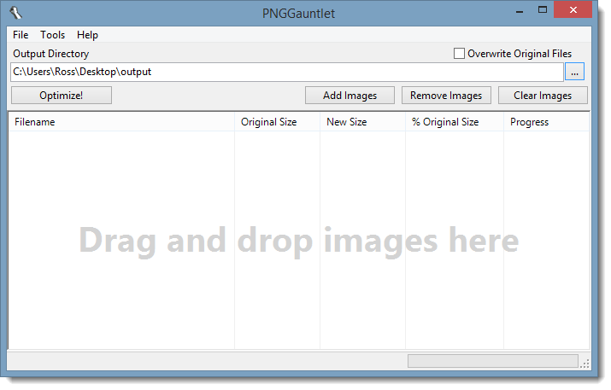Open the Tools menu

click(53, 35)
